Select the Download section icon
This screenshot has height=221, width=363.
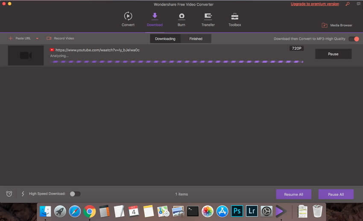[155, 16]
